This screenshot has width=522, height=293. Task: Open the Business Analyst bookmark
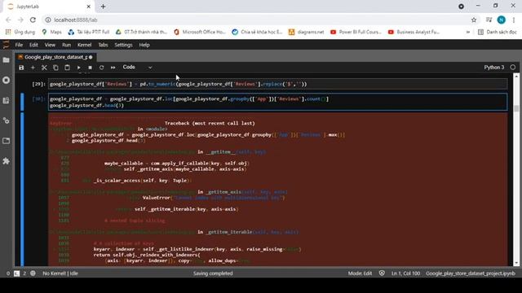pyautogui.click(x=414, y=32)
